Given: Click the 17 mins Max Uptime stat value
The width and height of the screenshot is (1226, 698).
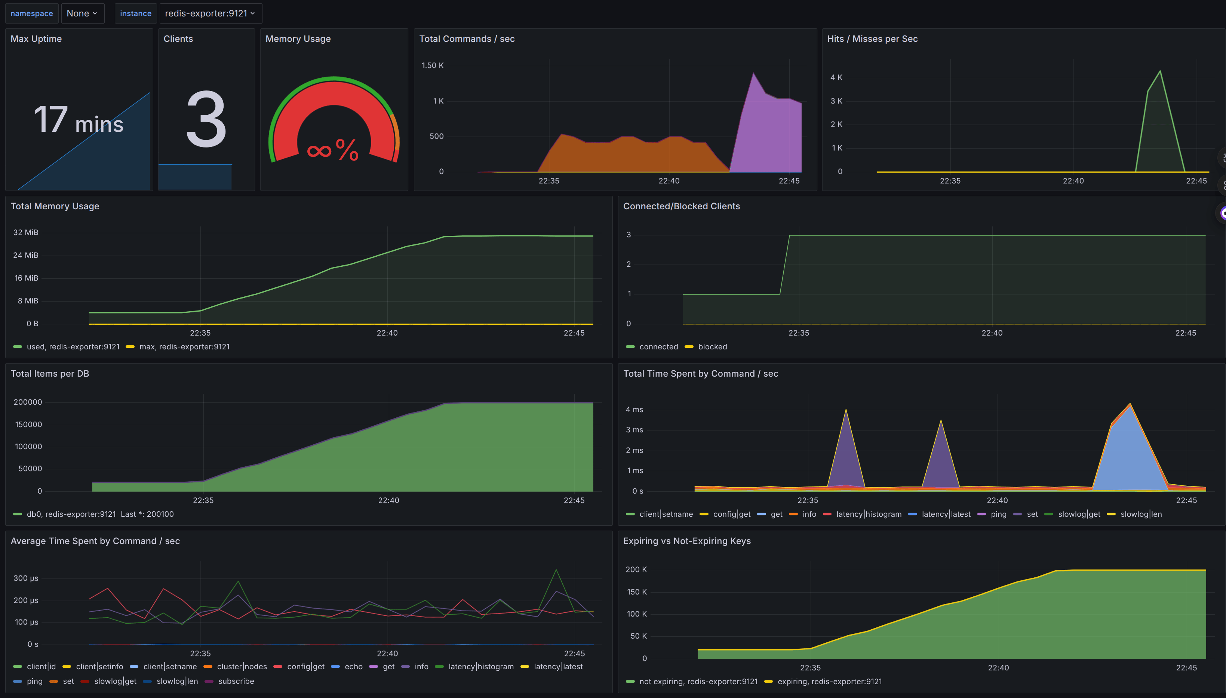Looking at the screenshot, I should [x=79, y=120].
